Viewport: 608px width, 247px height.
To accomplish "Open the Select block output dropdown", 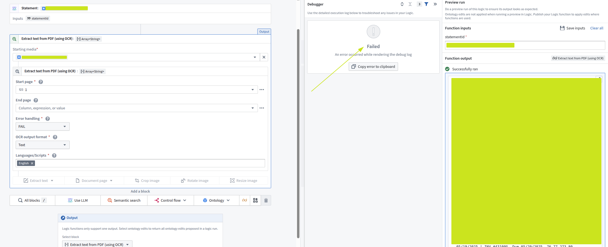I will coord(97,244).
